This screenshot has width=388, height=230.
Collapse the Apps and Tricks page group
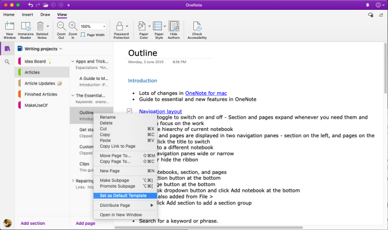point(73,61)
